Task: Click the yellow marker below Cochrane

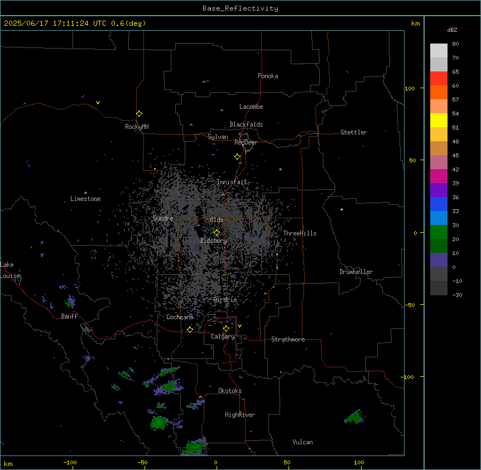Action: pos(190,329)
